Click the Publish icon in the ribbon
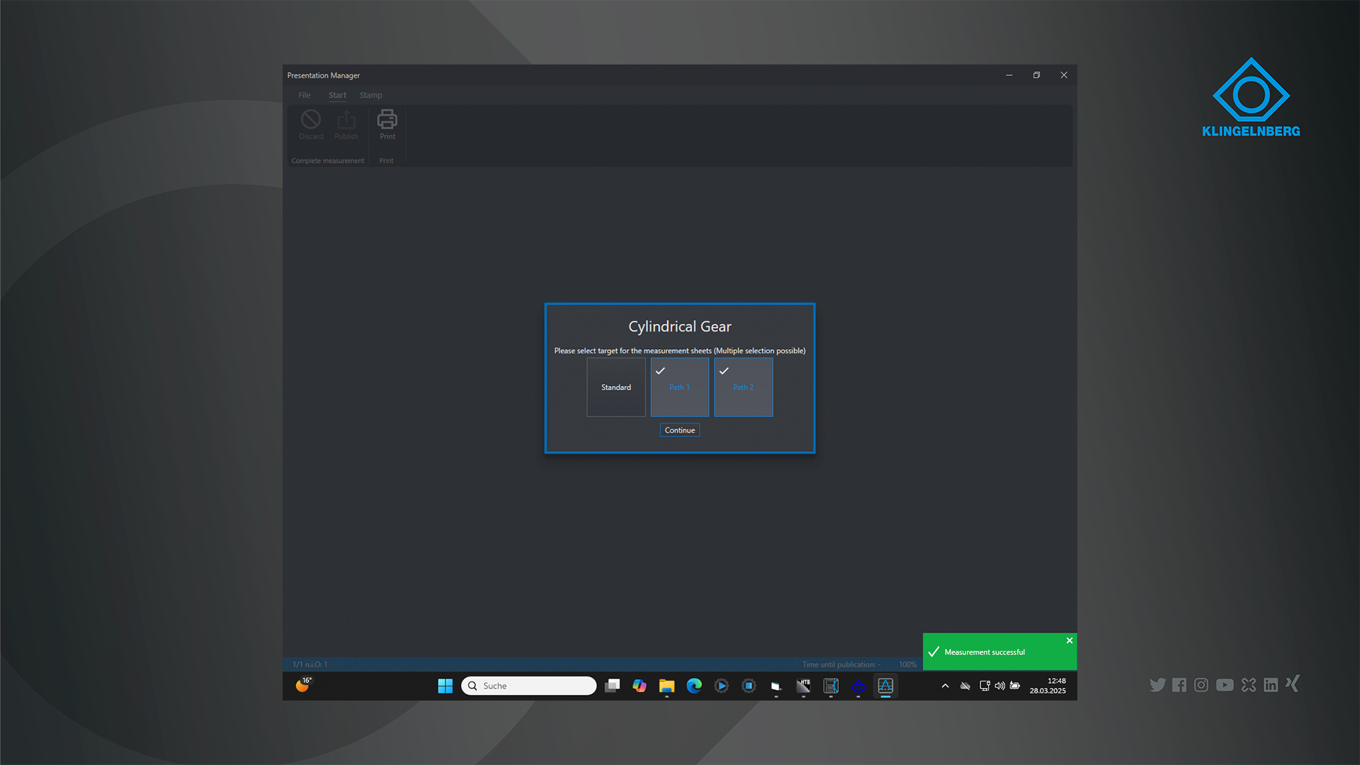This screenshot has height=765, width=1360. pyautogui.click(x=346, y=119)
